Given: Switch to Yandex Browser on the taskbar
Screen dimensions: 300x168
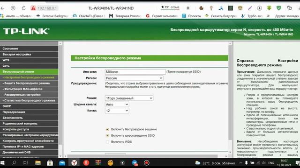Looking at the screenshot, I should pos(74,163).
